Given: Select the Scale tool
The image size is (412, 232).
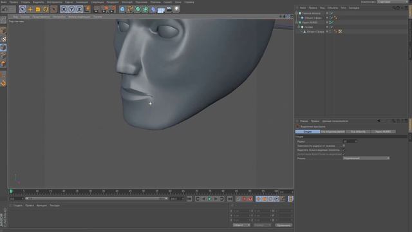Looking at the screenshot, I should pos(38,9).
